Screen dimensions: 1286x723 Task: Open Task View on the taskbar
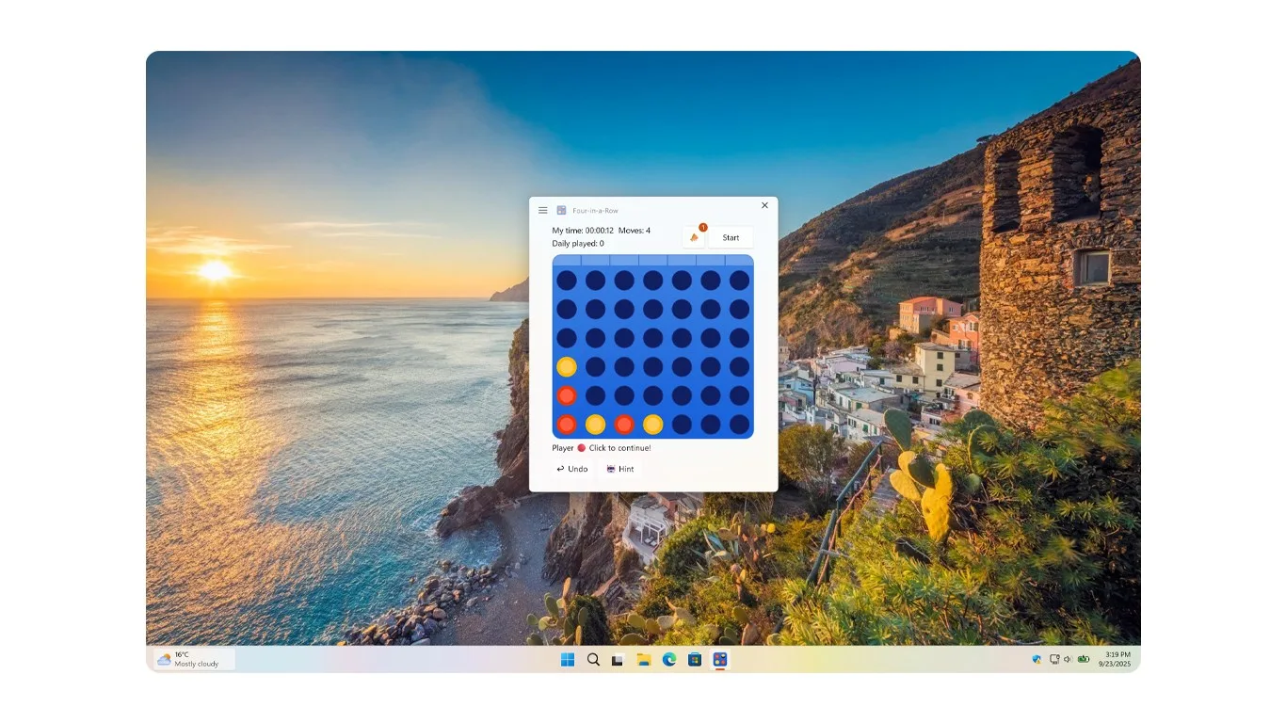pos(618,660)
